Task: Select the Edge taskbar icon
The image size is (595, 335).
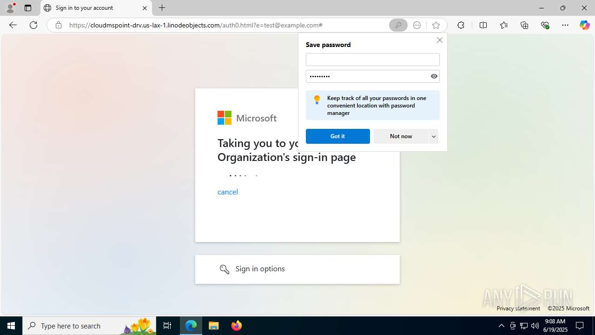Action: coord(191,326)
